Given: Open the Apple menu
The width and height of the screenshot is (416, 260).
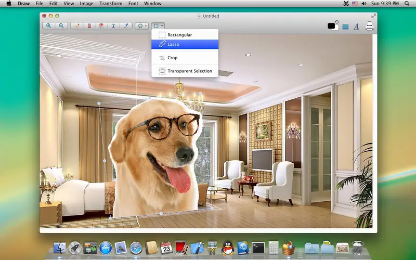Looking at the screenshot, I should click(x=9, y=4).
